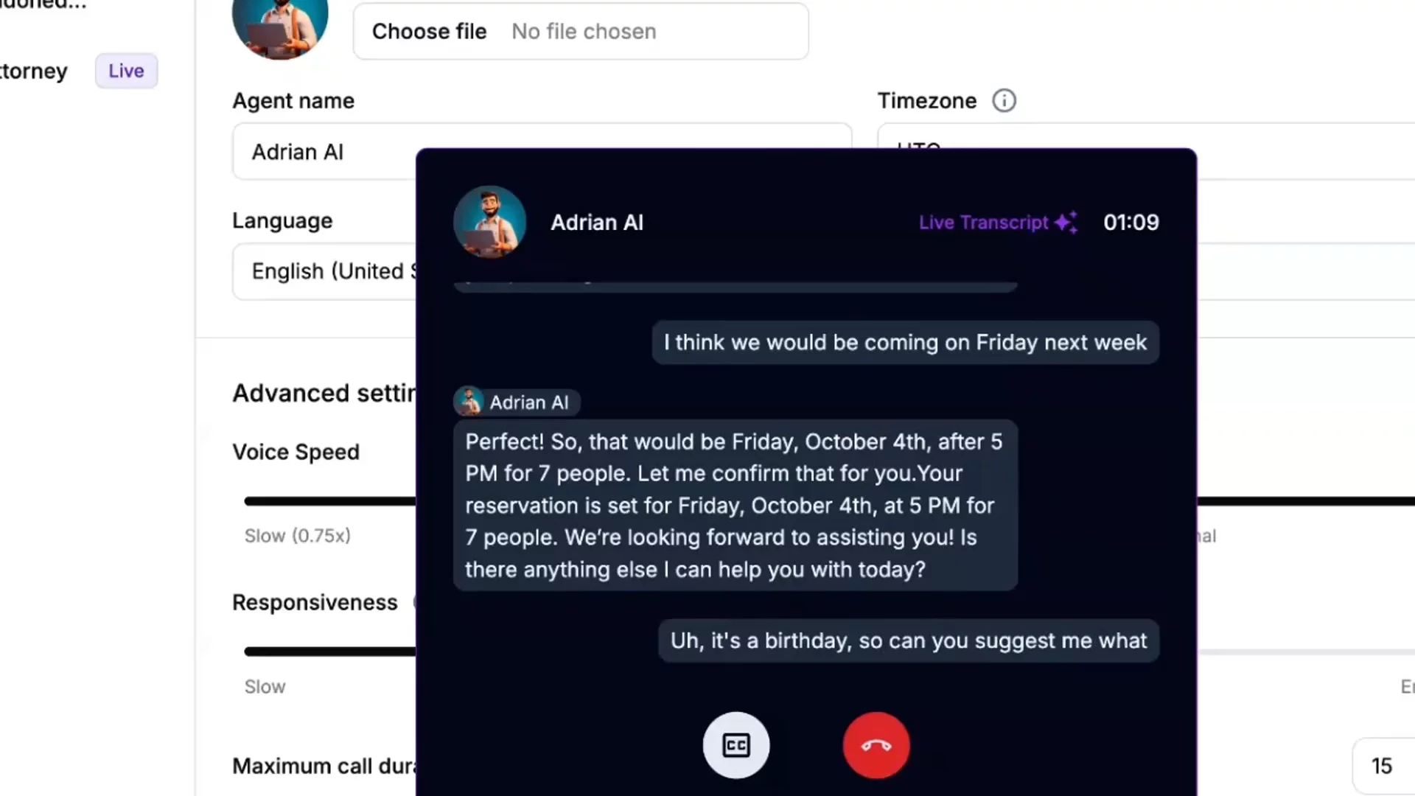The width and height of the screenshot is (1415, 796).
Task: Click the Responsiveness slider track
Action: point(330,652)
